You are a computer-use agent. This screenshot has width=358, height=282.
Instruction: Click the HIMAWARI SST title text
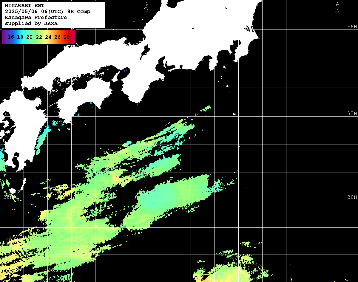24,6
